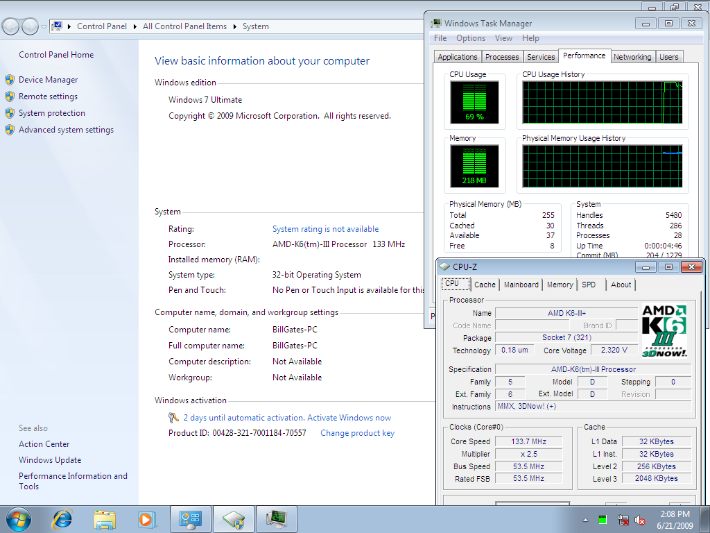The image size is (710, 533).
Task: Open the network status tray icon
Action: tap(623, 520)
